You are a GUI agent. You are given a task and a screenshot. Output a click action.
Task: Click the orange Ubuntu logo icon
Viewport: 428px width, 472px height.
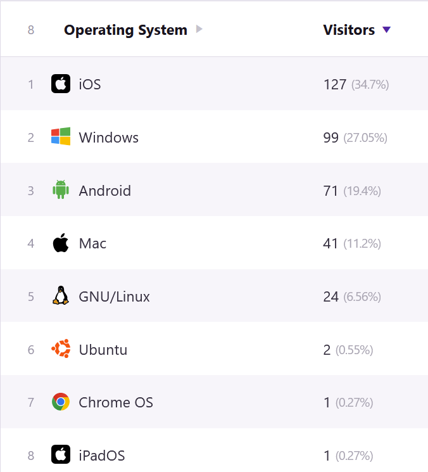61,348
